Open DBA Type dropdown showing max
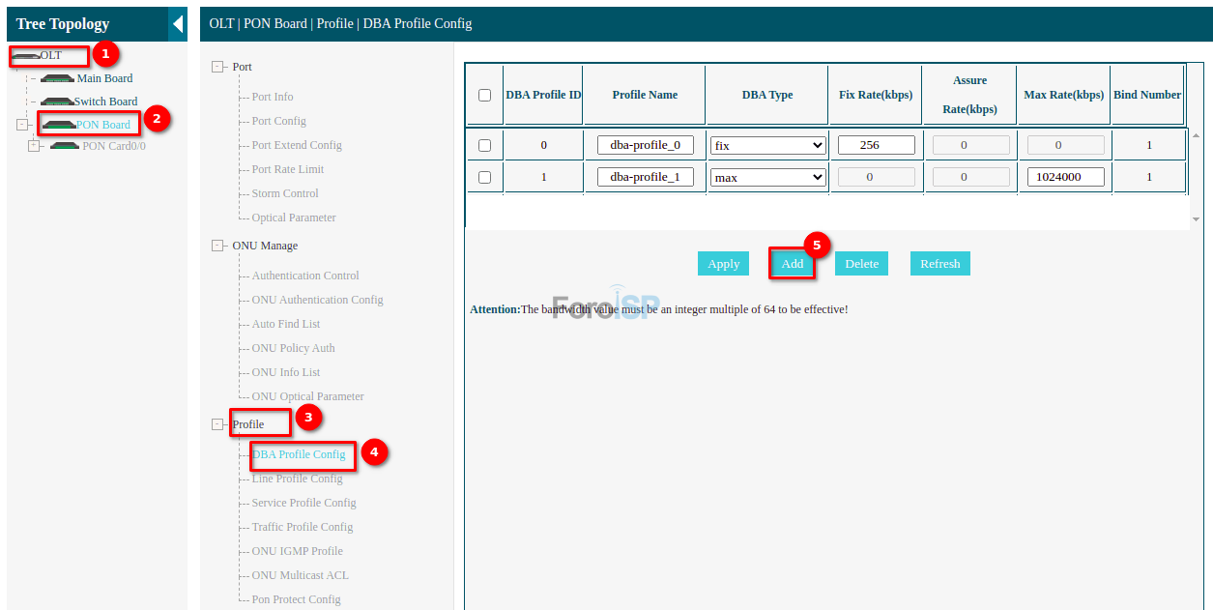 click(x=767, y=178)
